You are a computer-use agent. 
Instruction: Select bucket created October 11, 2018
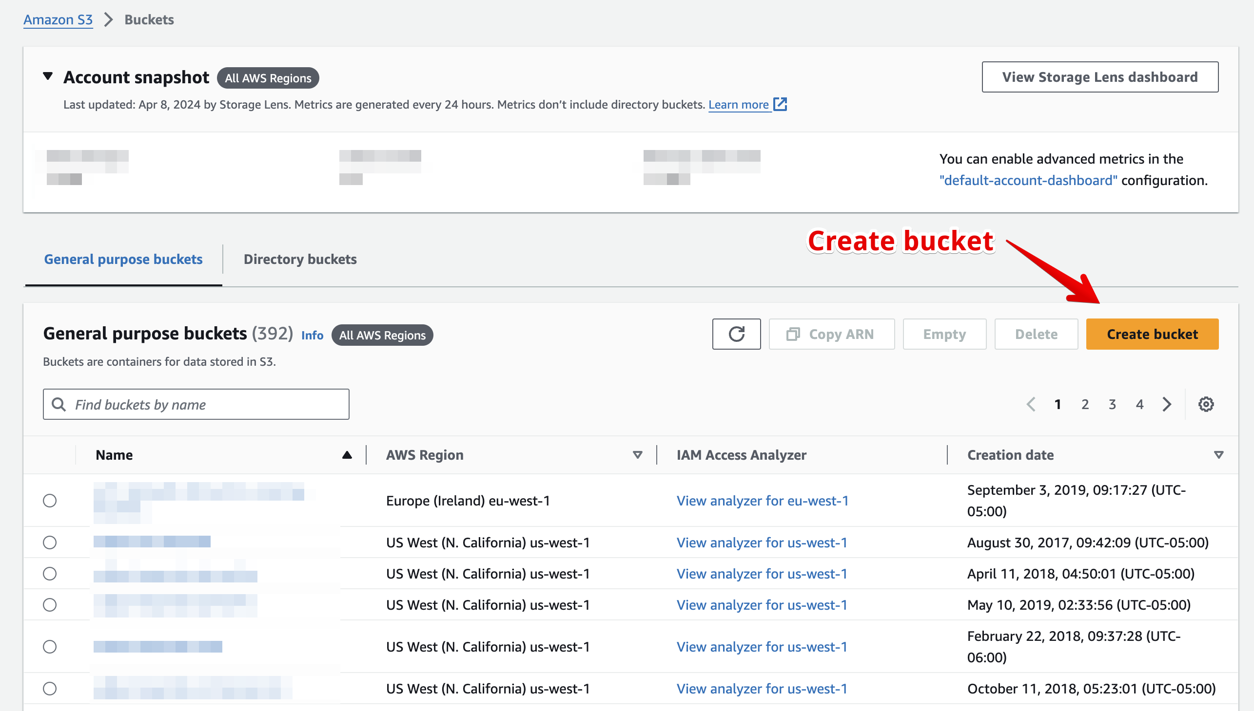pos(49,689)
